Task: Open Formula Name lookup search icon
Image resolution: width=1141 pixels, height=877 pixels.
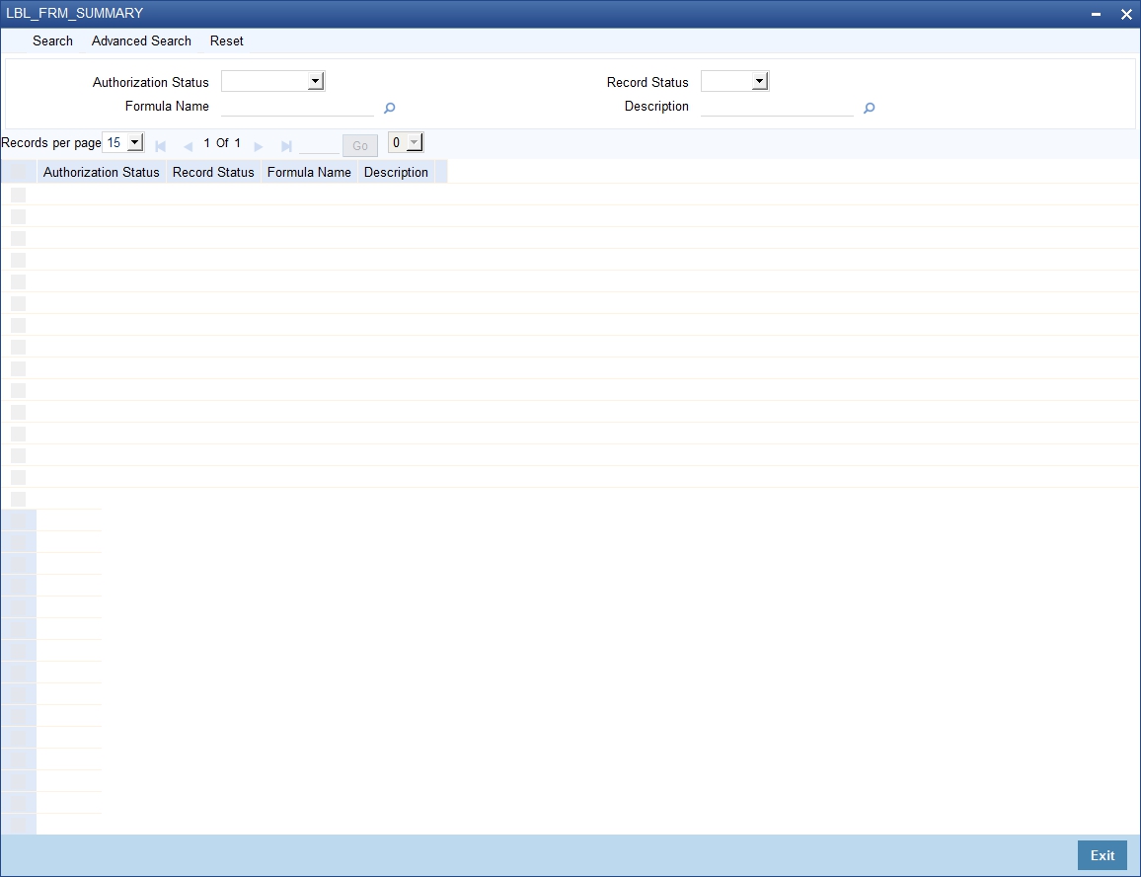Action: [x=389, y=108]
